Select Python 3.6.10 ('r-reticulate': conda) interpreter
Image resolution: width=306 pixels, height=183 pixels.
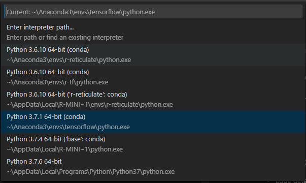(x=153, y=100)
